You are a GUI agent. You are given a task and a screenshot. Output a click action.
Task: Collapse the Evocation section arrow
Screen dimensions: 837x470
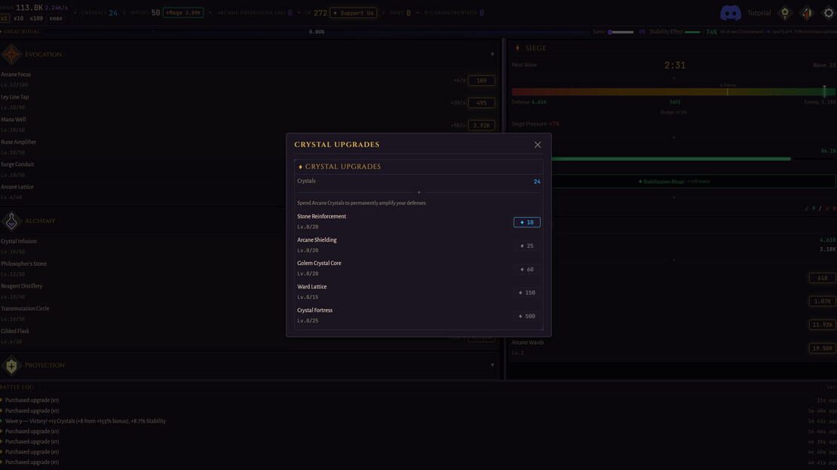coord(492,54)
